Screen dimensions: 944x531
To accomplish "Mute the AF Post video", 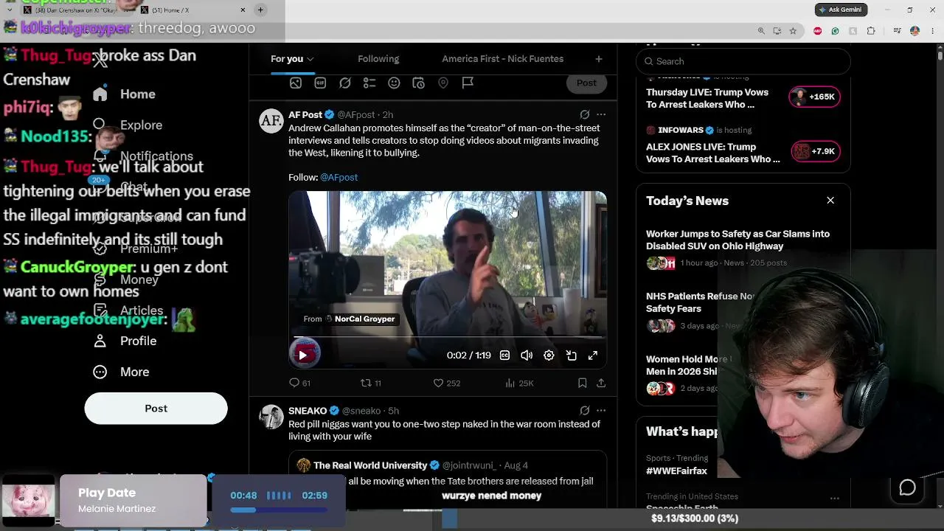I will point(527,355).
